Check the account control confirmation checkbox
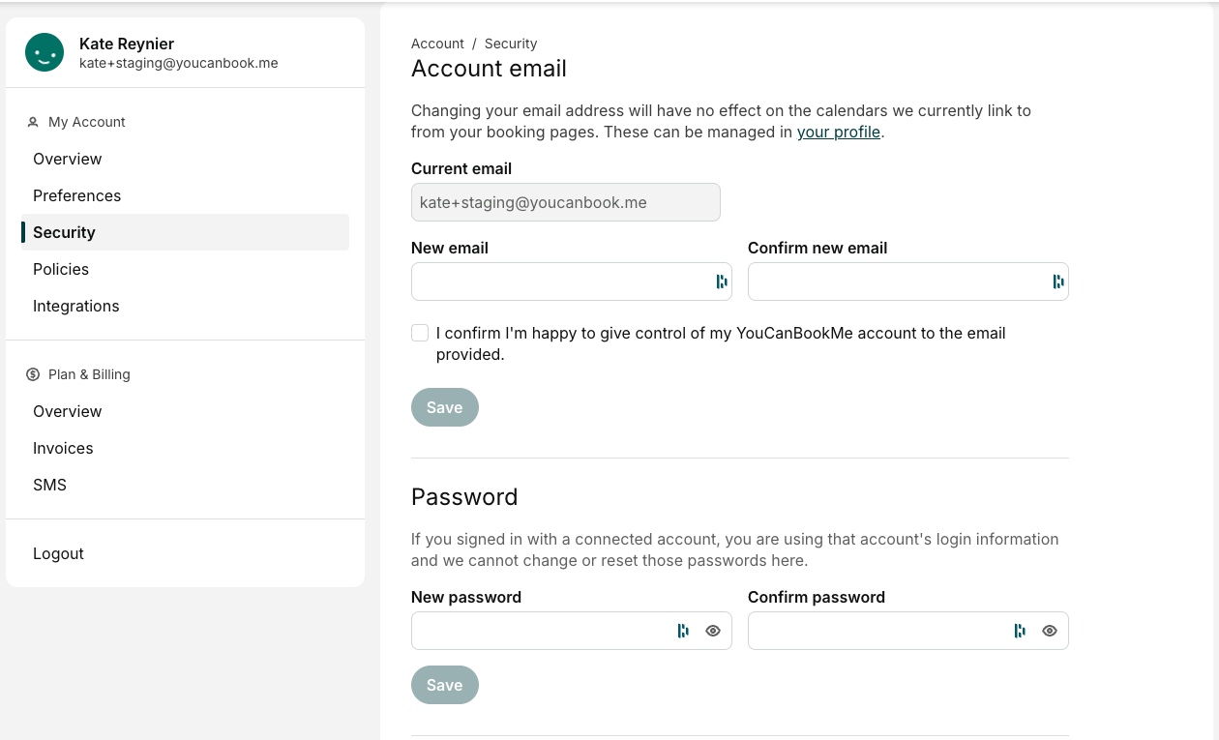This screenshot has width=1219, height=740. point(420,333)
